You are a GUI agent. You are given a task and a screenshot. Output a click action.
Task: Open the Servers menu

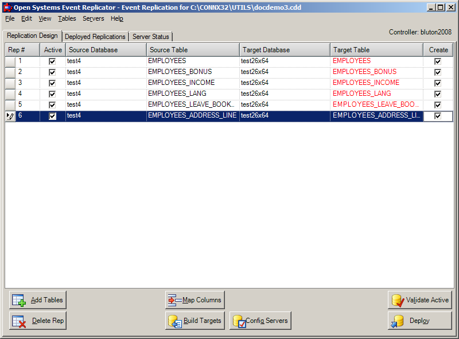(x=93, y=18)
